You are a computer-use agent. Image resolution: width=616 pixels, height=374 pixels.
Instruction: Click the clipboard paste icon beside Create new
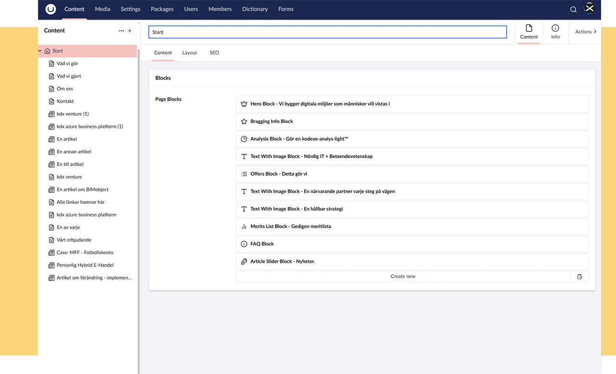(x=579, y=277)
